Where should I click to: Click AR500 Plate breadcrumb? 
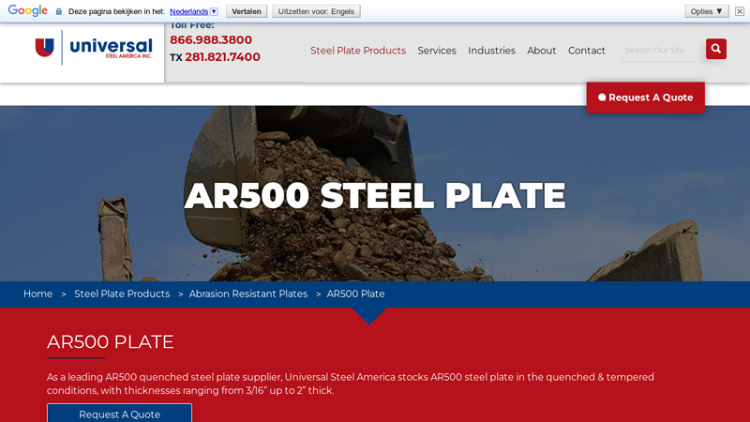[x=355, y=294]
